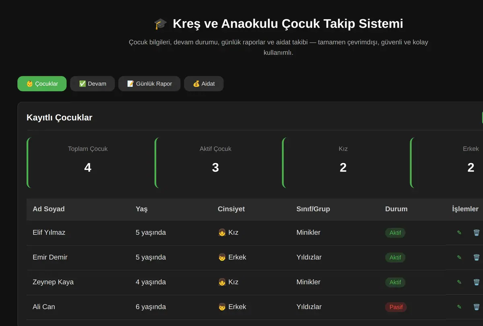This screenshot has width=483, height=326.
Task: Click the Durum column header
Action: coord(396,209)
